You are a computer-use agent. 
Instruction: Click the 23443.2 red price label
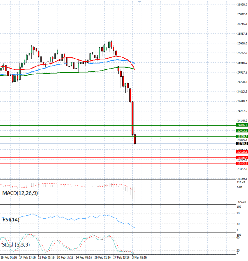(242, 164)
